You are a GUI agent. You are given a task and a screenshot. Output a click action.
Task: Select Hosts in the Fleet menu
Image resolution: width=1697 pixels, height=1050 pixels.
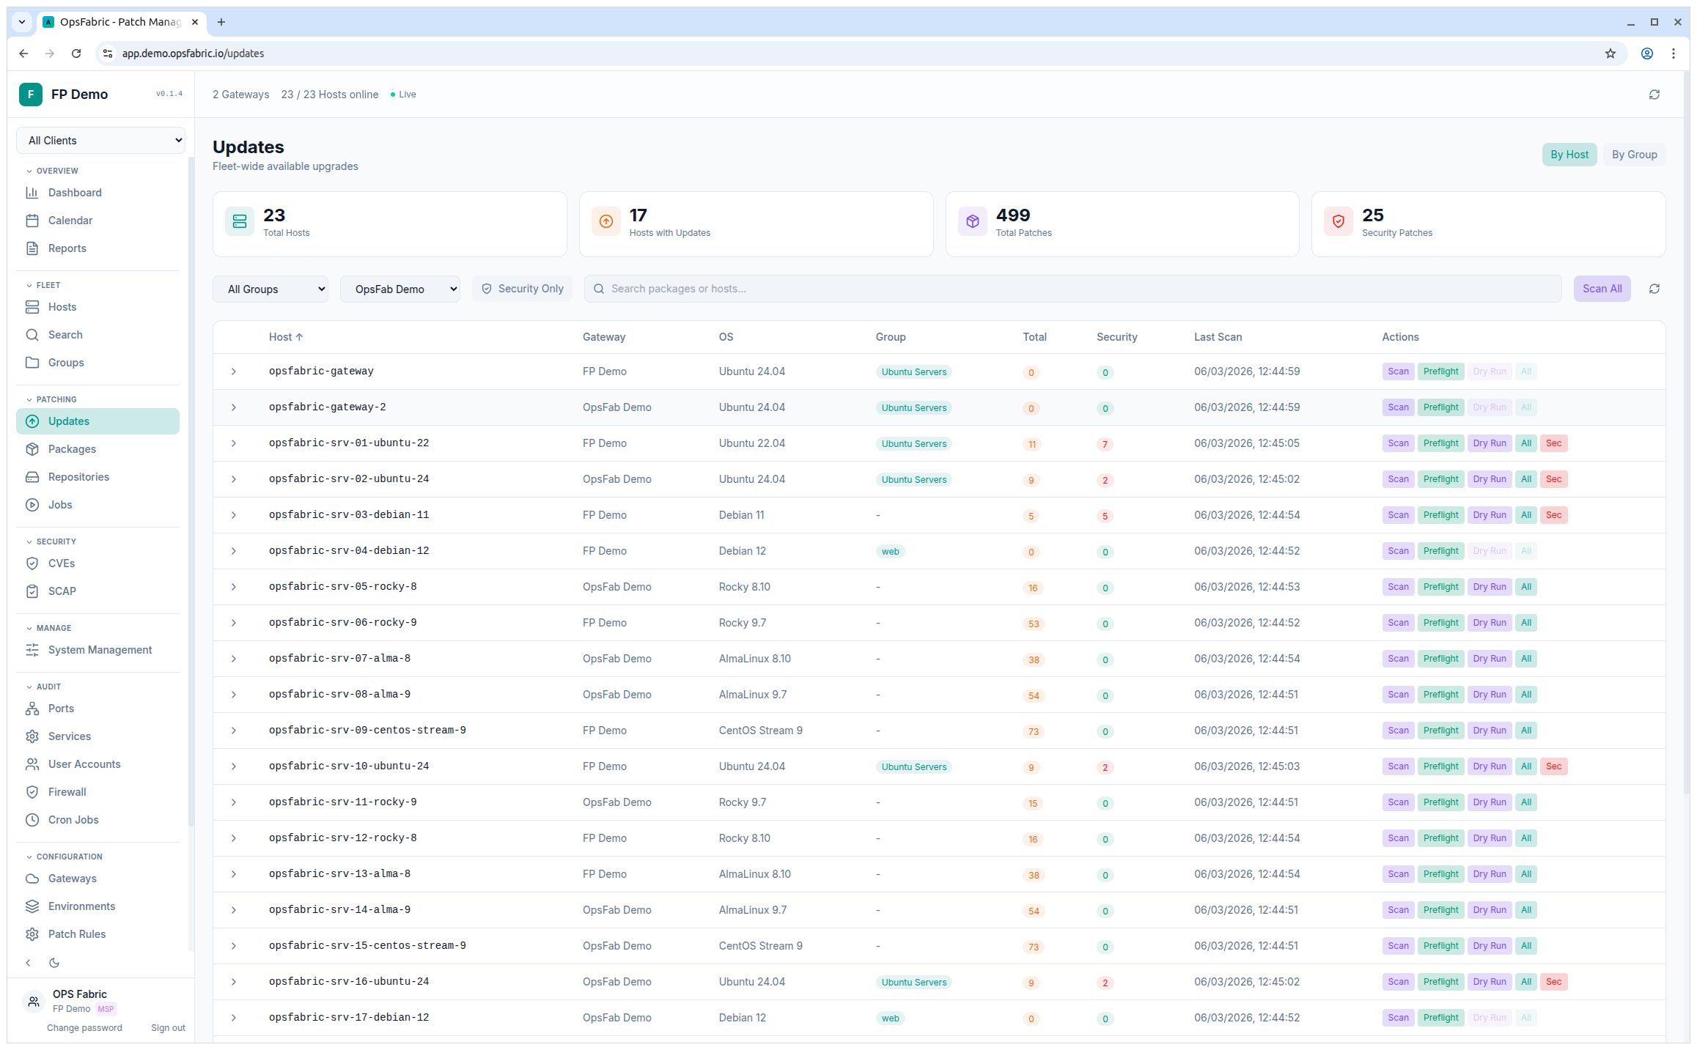(62, 306)
